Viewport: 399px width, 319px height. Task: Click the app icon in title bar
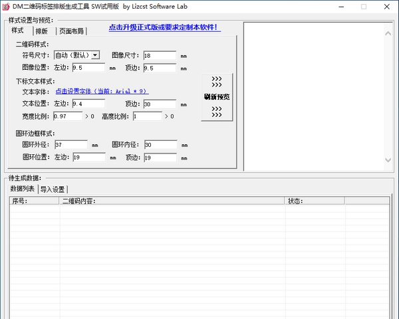click(5, 7)
